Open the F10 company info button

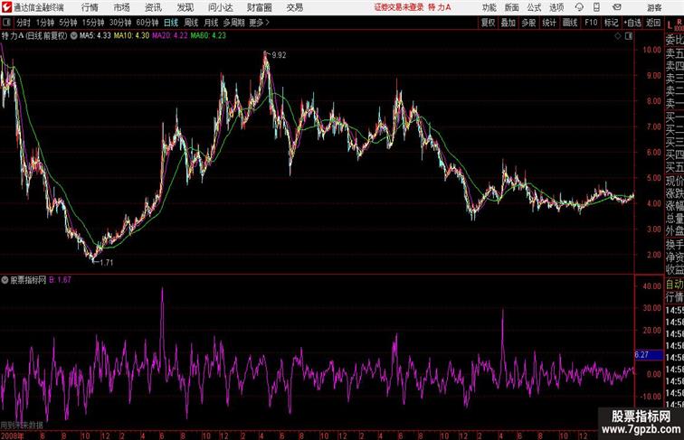tap(591, 23)
